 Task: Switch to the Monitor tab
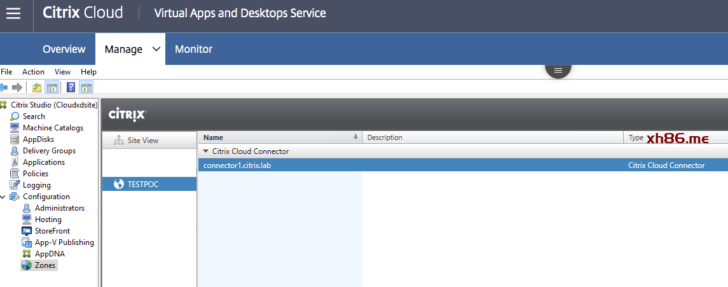pos(194,49)
